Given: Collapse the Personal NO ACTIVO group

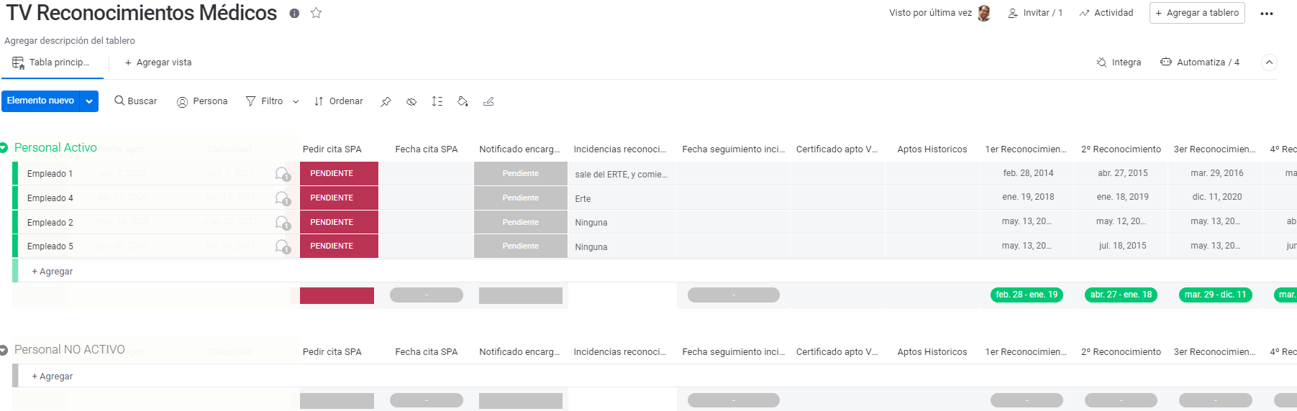Looking at the screenshot, I should [4, 350].
